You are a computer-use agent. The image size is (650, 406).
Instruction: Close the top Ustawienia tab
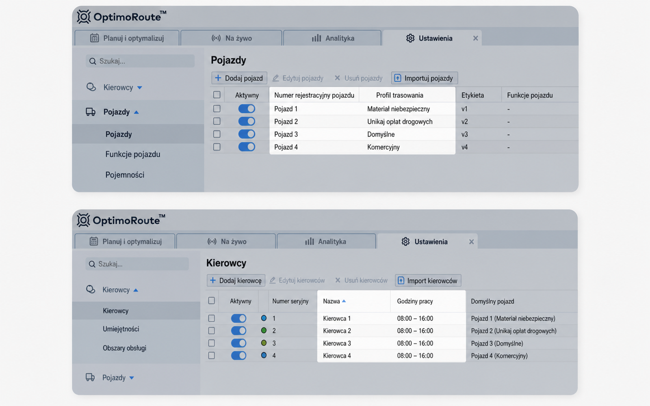coord(475,38)
